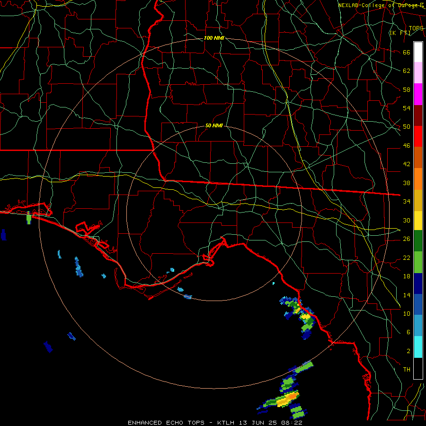
Task: Click the 'KTLH' radar site identifier
Action: (x=226, y=423)
